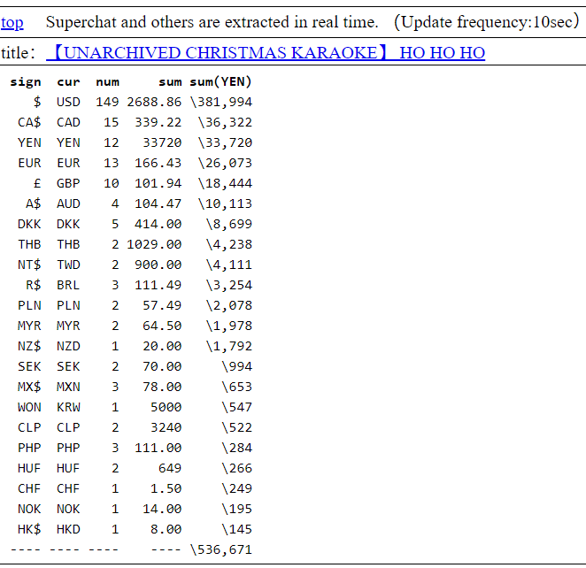This screenshot has width=586, height=568.
Task: Click the HK$ sign cell
Action: click(29, 530)
